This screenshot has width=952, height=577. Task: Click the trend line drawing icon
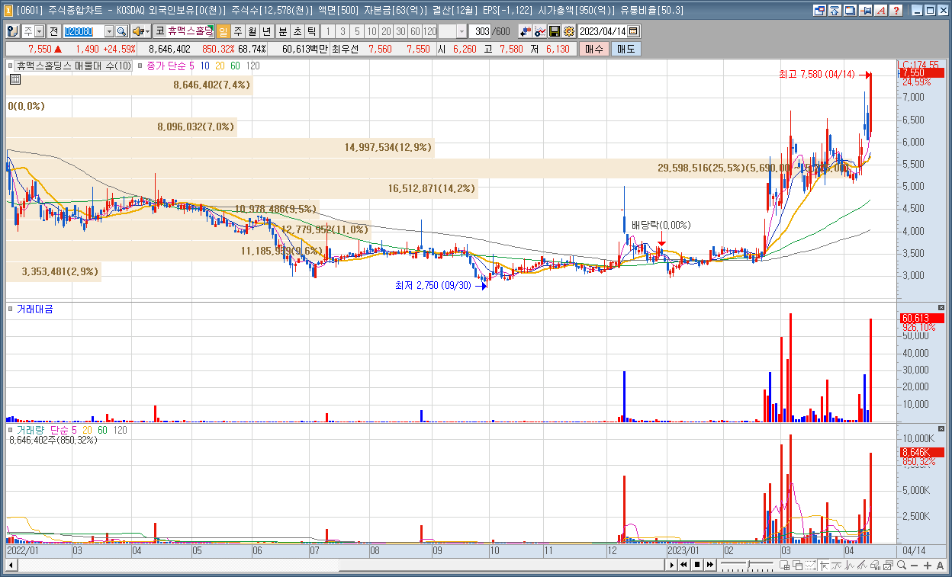[862, 565]
